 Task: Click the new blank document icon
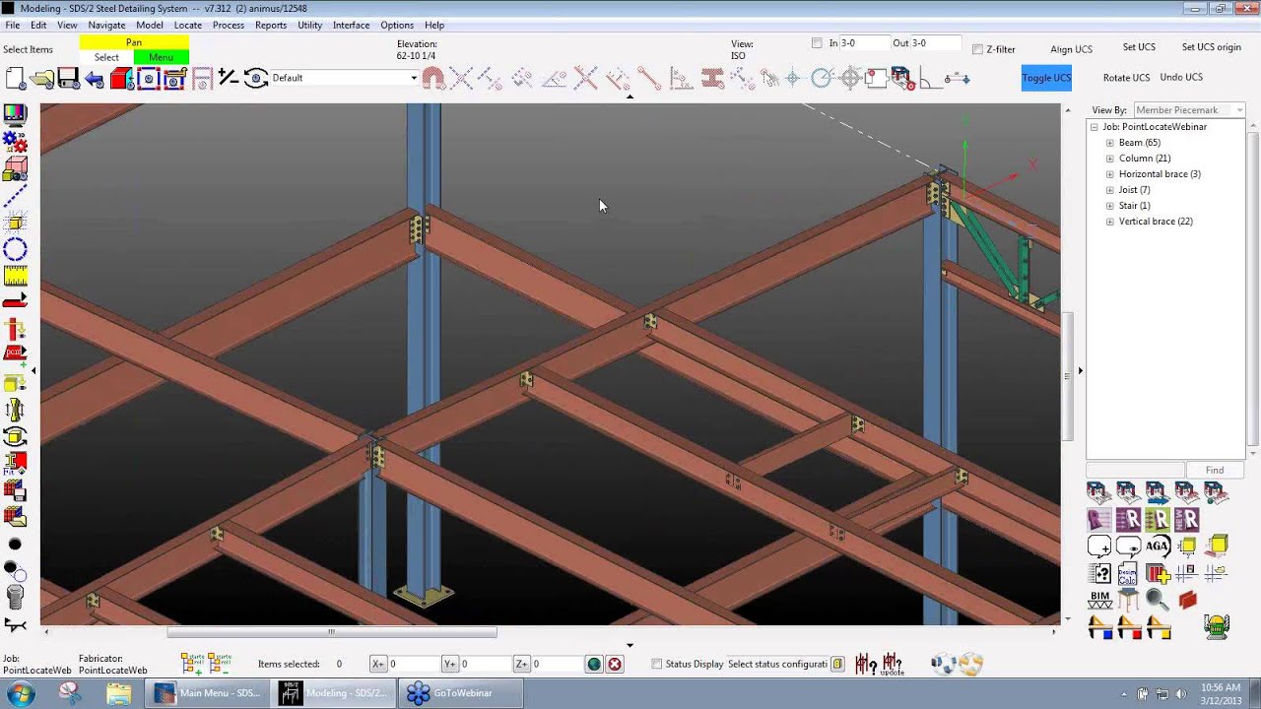16,79
